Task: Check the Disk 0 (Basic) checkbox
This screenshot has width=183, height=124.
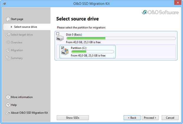Action: [58, 34]
